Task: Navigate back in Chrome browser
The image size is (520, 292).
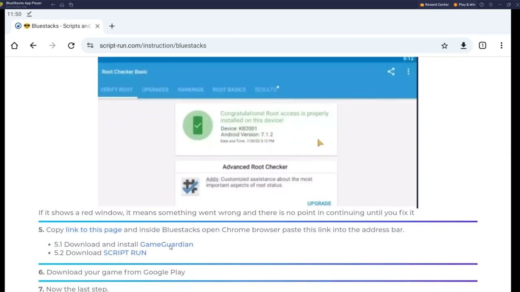Action: [33, 46]
